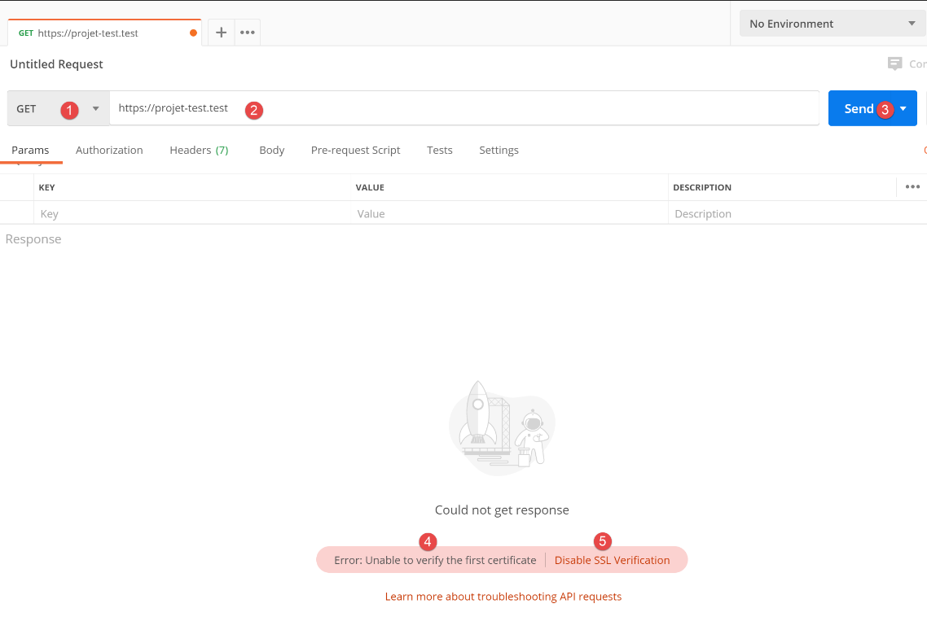Select the Body tab
927x630 pixels.
pyautogui.click(x=271, y=150)
